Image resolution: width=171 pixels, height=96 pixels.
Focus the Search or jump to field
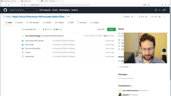23,10
